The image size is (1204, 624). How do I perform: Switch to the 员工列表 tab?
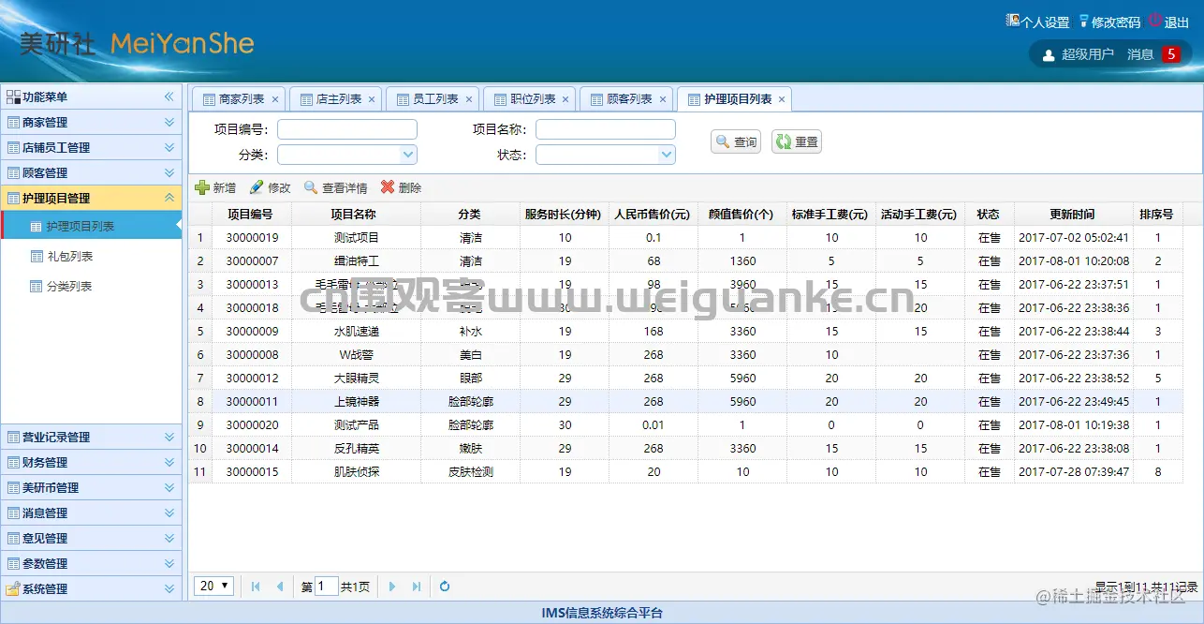(x=433, y=98)
